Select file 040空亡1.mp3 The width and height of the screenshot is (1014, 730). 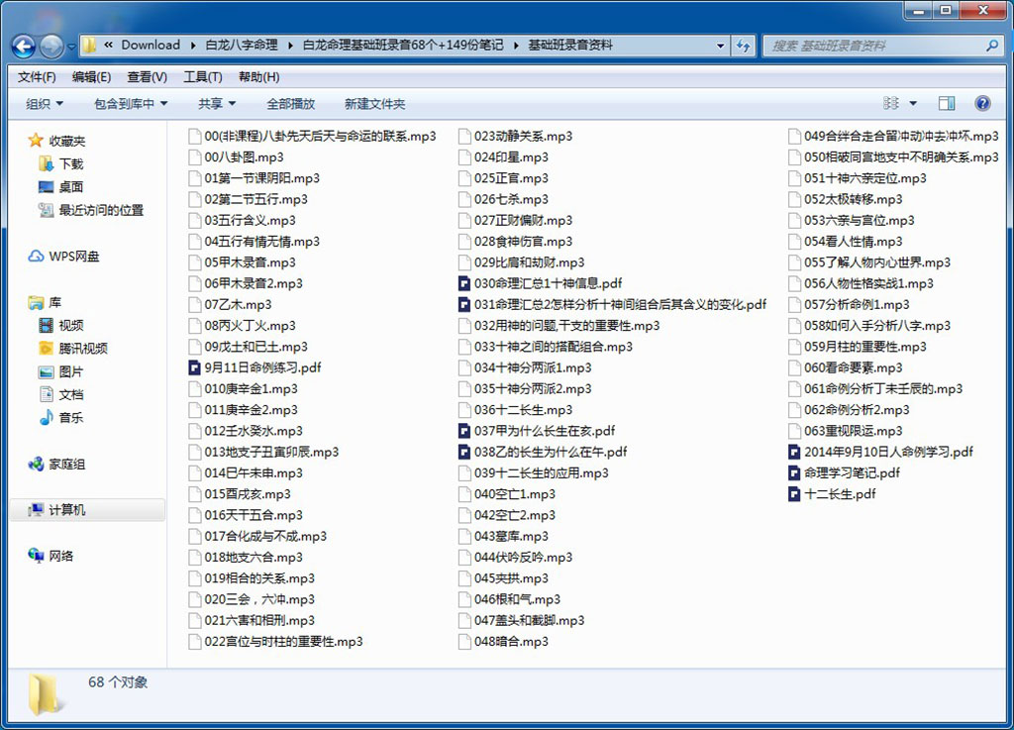(x=506, y=494)
